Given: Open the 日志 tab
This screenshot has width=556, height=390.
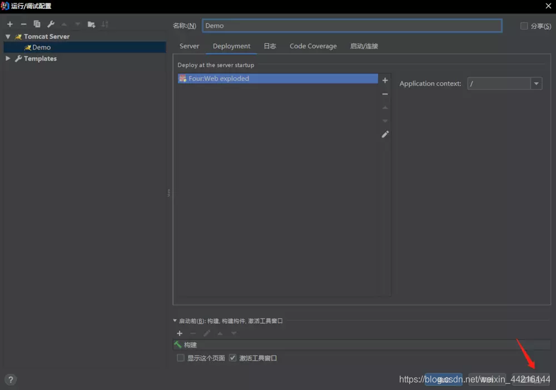Looking at the screenshot, I should coord(270,46).
